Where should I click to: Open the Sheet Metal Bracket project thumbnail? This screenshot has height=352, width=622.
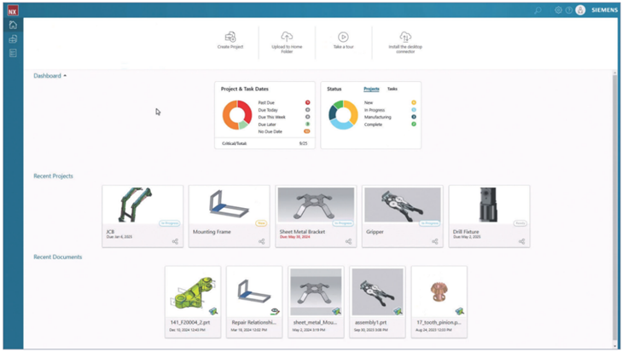pos(316,205)
